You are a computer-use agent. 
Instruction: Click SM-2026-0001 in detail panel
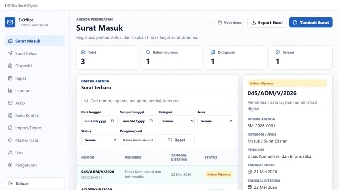pos(261,126)
